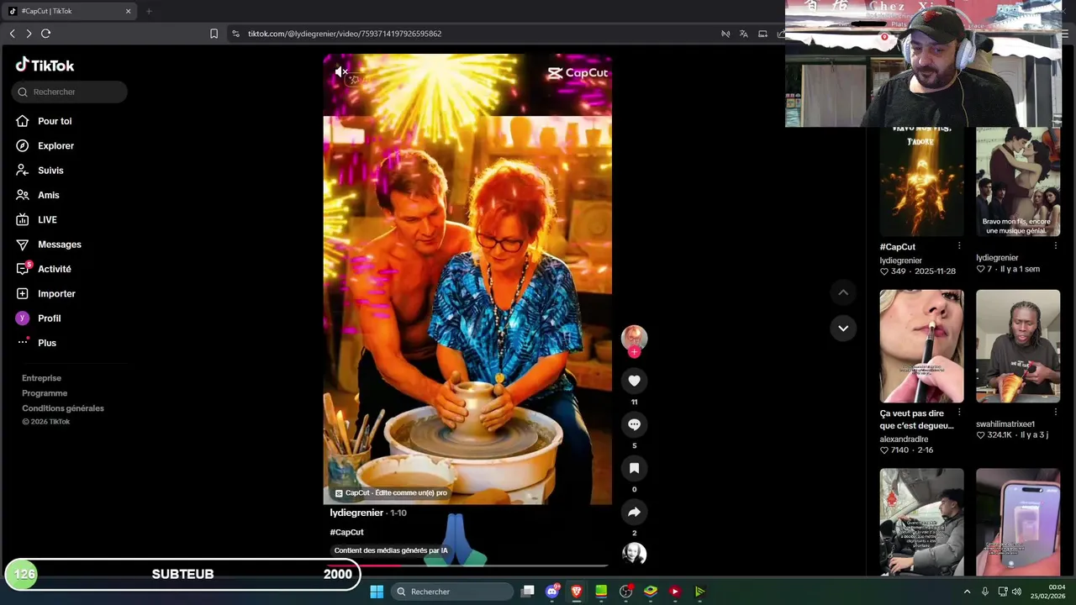
Task: Click the cast or screen icon in address bar
Action: point(762,34)
